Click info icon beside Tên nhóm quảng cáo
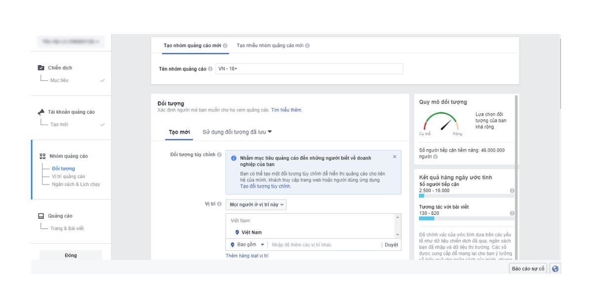592x308 pixels. pos(210,69)
